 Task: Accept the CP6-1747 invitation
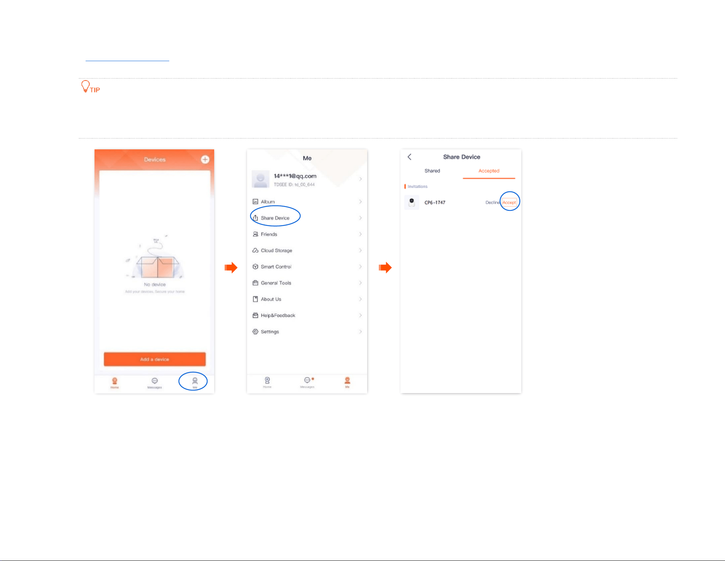(509, 202)
